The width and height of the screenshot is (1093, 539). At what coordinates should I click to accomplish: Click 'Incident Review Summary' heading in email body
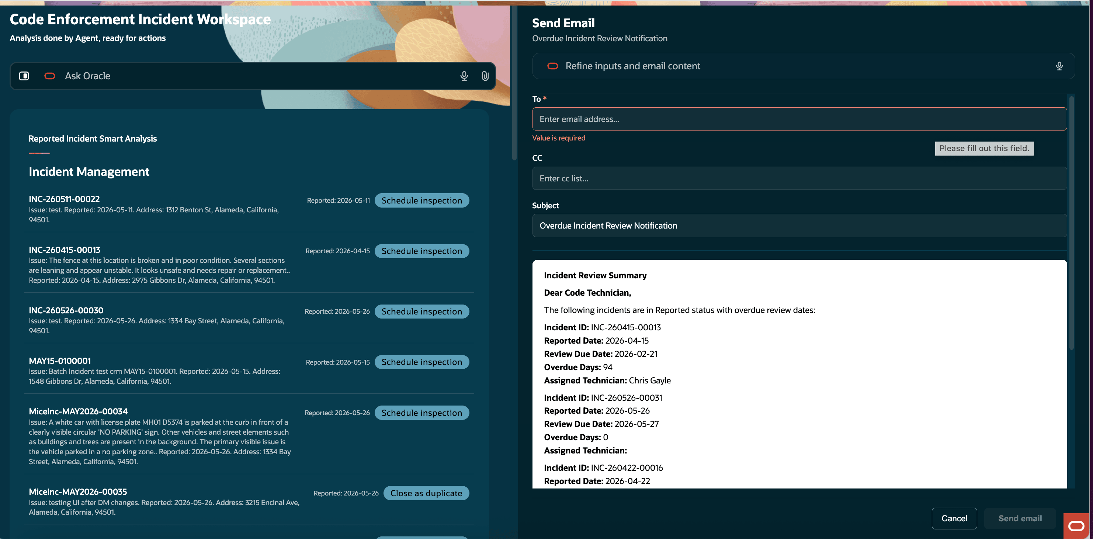pyautogui.click(x=595, y=276)
